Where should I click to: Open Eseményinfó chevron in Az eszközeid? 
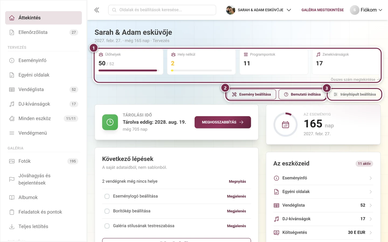[371, 178]
